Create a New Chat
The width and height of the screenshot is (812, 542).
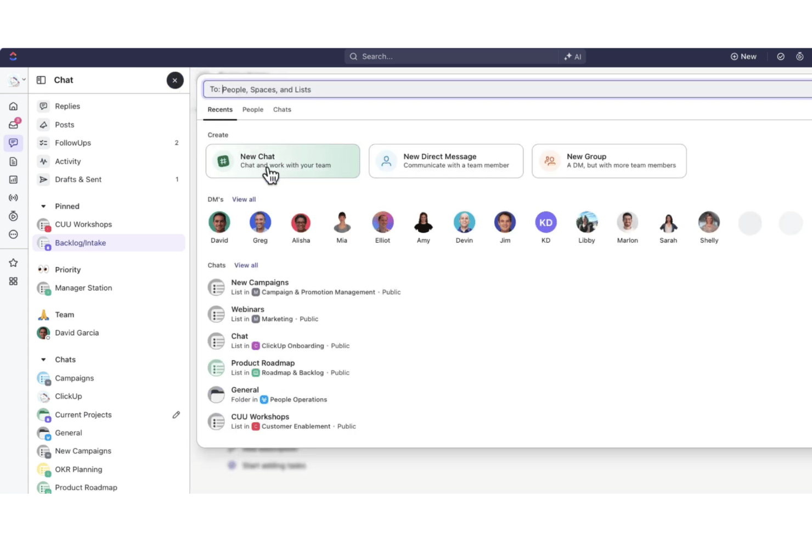coord(283,161)
